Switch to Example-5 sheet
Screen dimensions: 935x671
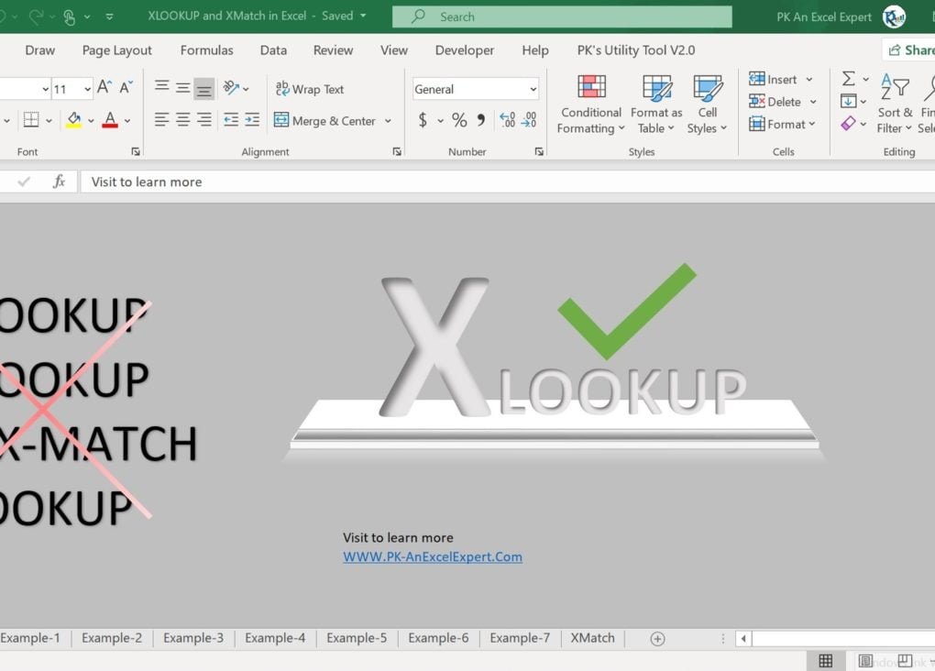tap(357, 638)
